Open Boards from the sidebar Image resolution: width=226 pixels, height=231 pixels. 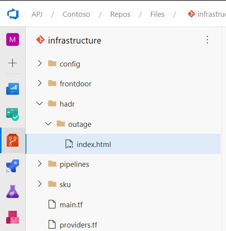click(x=13, y=114)
